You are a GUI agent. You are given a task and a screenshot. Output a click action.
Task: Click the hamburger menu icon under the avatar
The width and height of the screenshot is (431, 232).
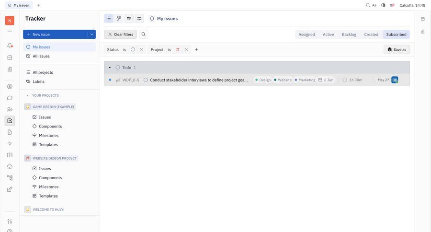pyautogui.click(x=10, y=31)
